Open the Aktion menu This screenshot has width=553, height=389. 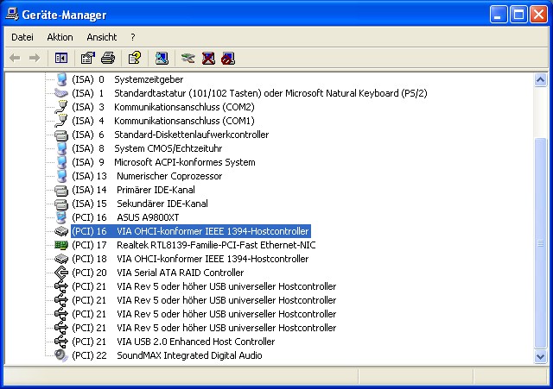pyautogui.click(x=60, y=37)
